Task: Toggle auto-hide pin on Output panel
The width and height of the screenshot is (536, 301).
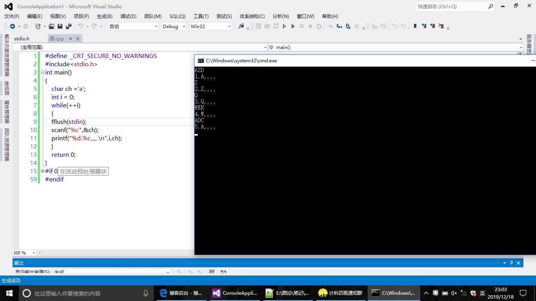Action: click(512, 263)
